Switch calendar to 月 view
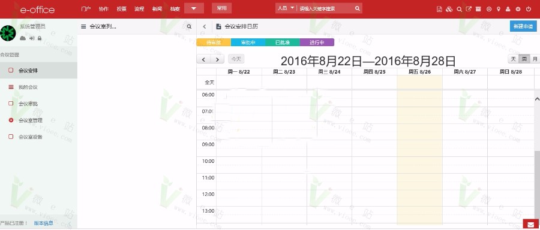Screen dimensions: 540x230 coord(535,59)
